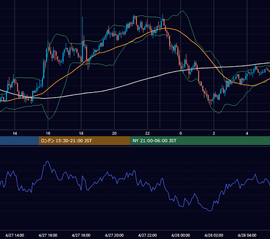The image size is (270, 239).
Task: Click the 4/28 02:00 oscillator axis label
Action: 214,235
